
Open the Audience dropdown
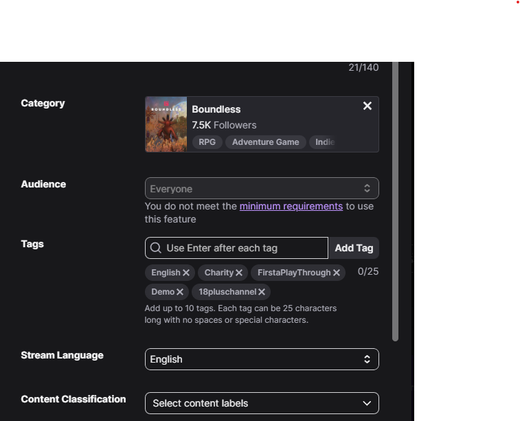[x=262, y=188]
